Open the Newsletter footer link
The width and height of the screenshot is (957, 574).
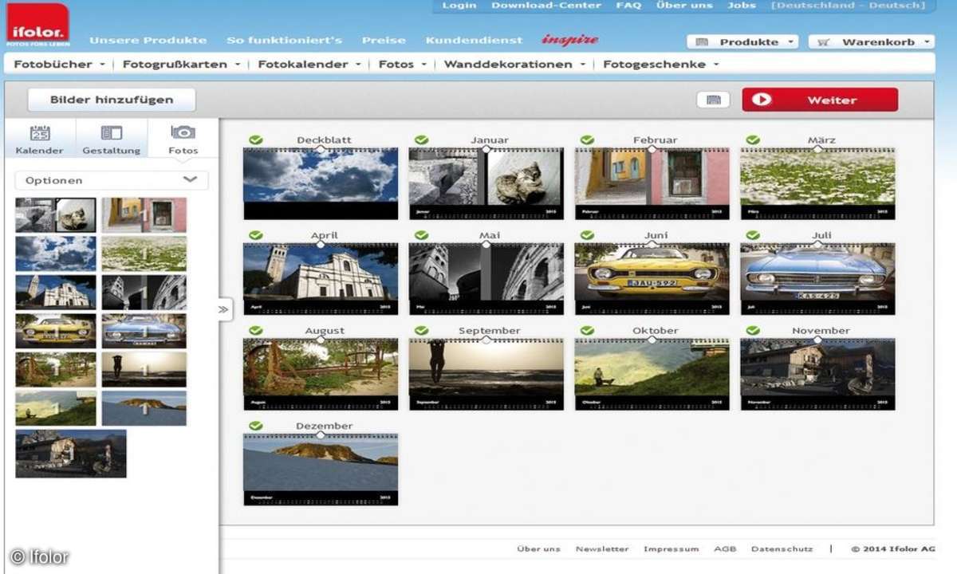(x=602, y=548)
